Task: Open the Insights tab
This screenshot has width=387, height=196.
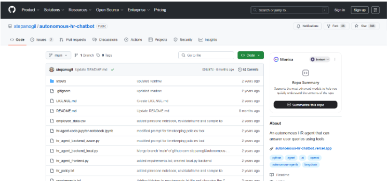Action: (x=208, y=39)
